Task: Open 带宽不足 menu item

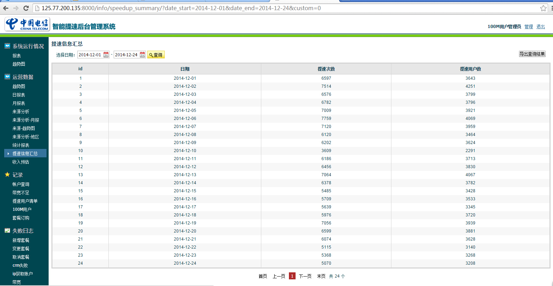Action: click(x=21, y=193)
